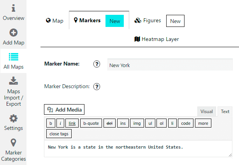Click New button beside Figures
This screenshot has height=165, width=239.
tap(175, 21)
